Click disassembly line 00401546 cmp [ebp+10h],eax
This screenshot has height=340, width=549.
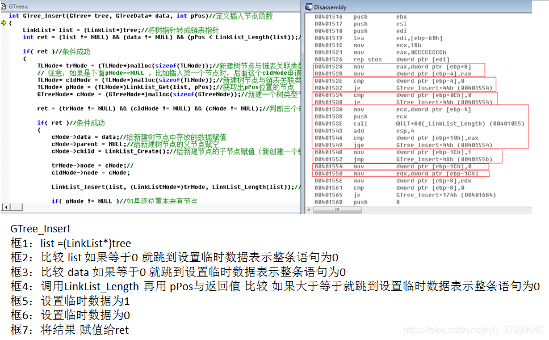click(x=396, y=138)
